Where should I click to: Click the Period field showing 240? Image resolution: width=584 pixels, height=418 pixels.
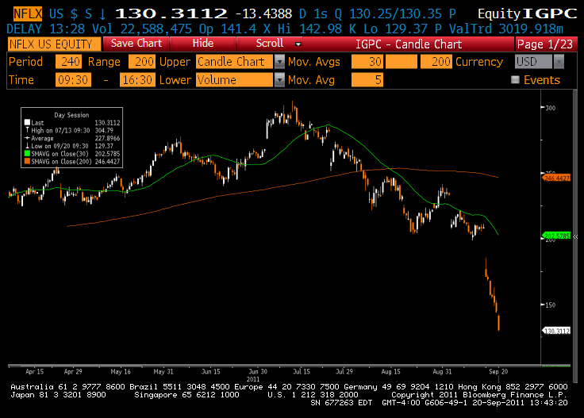point(68,62)
